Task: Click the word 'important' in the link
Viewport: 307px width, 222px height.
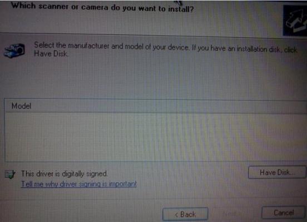Action: coord(123,184)
